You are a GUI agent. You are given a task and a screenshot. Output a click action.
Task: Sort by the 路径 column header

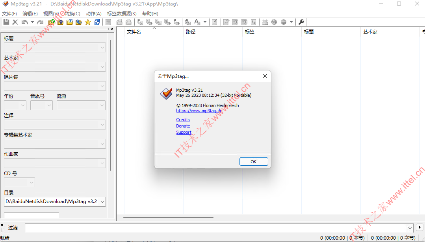(213, 31)
